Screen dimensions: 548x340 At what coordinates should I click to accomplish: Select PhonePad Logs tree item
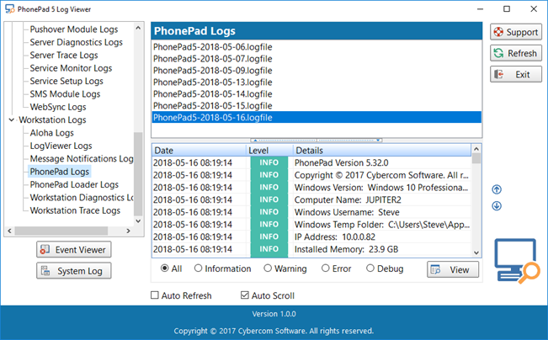coord(60,172)
